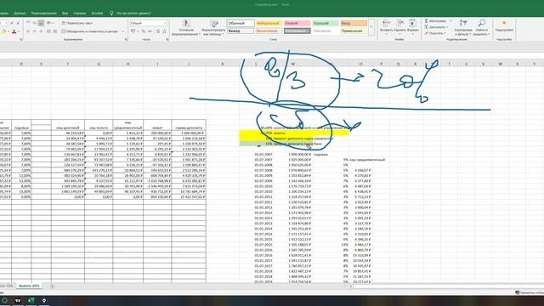
Task: Select column header F
Action: point(68,65)
